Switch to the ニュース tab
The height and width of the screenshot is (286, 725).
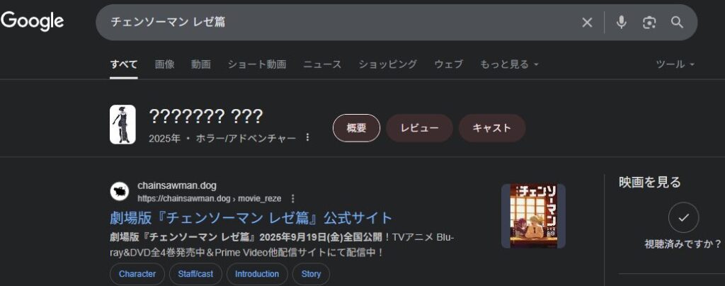coord(322,64)
